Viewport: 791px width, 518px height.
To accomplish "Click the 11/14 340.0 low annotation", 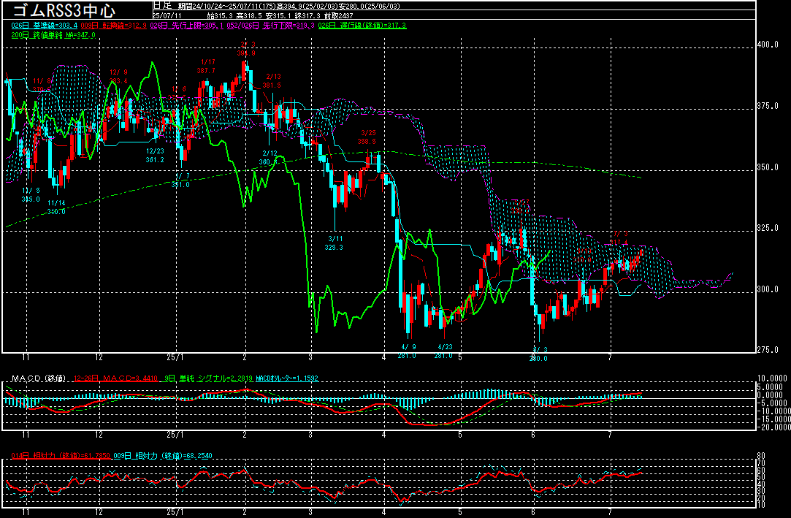I will [x=56, y=207].
